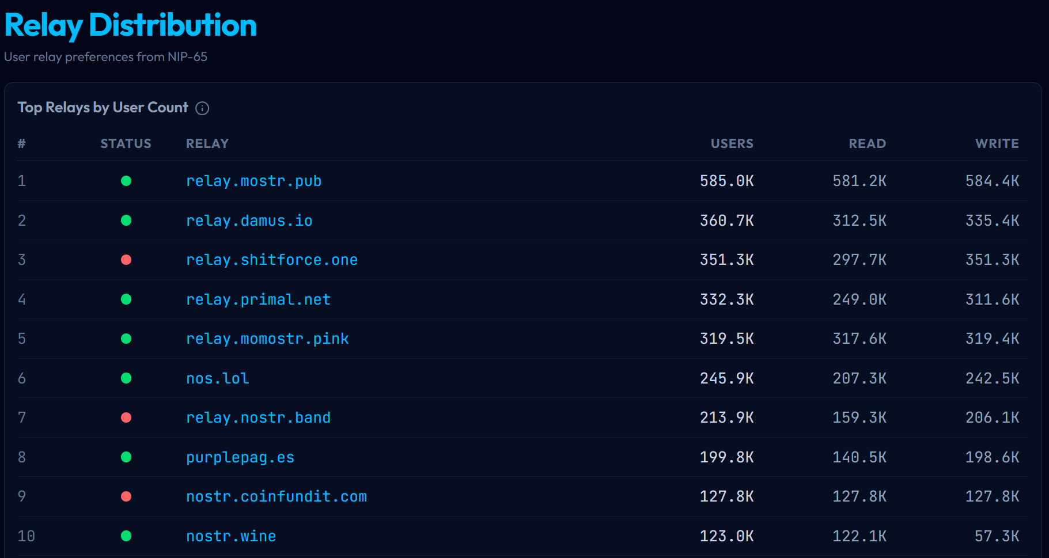Click the info icon beside Top Relays by User Count
The height and width of the screenshot is (558, 1049).
point(202,108)
